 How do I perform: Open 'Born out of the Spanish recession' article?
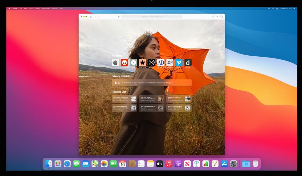[x=124, y=99]
